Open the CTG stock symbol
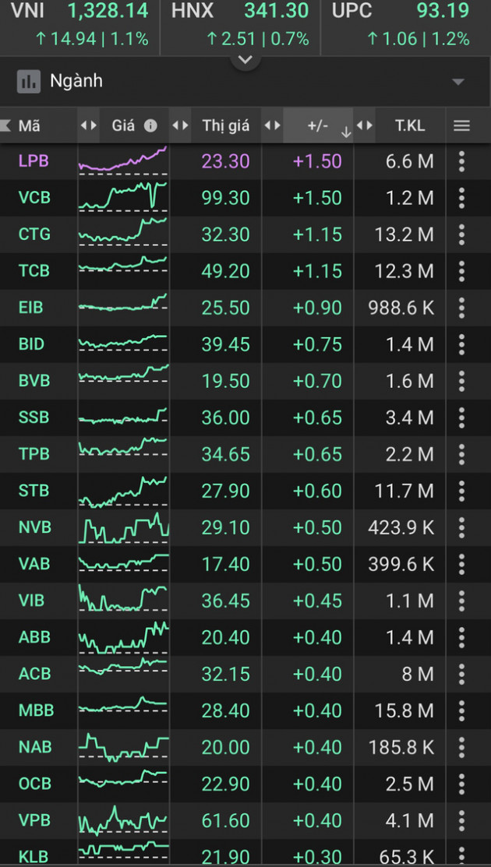Viewport: 491px width, 867px height. click(x=34, y=234)
